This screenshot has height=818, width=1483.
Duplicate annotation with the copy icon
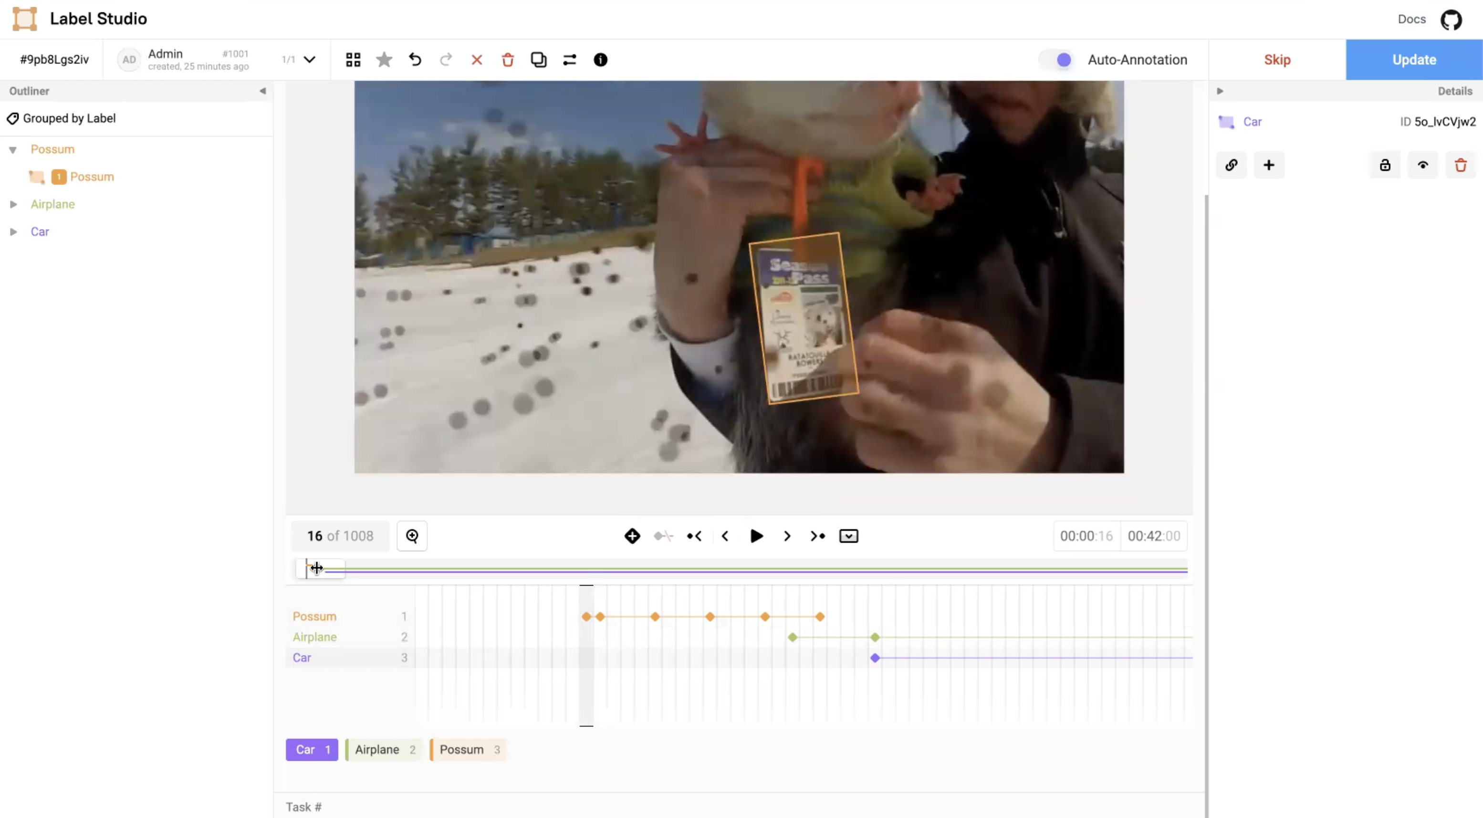(x=538, y=60)
